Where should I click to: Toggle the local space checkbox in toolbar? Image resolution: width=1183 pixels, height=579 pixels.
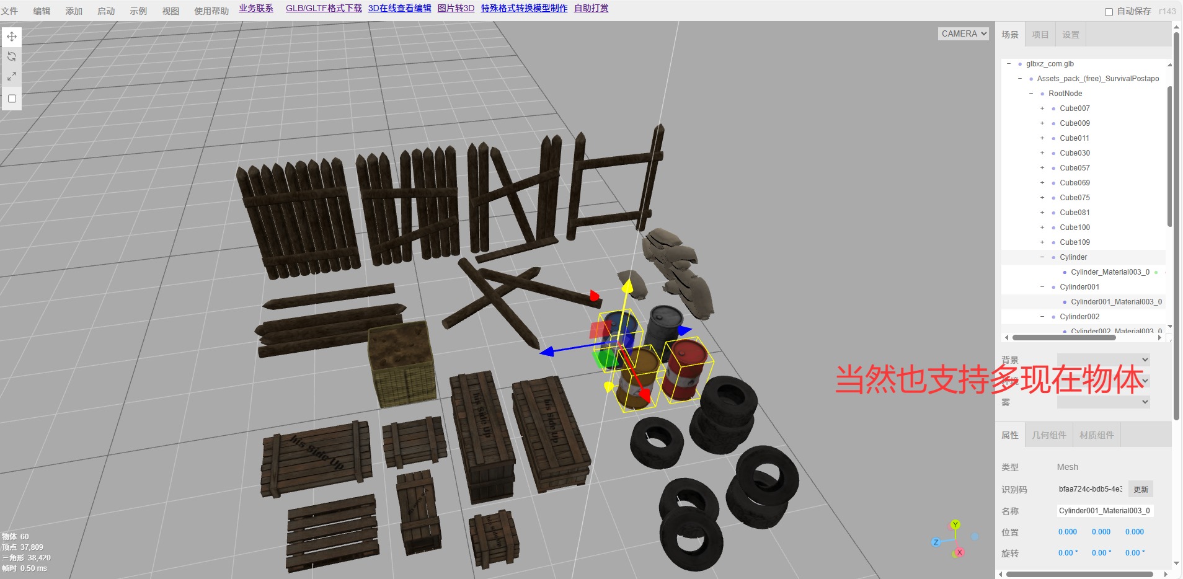[12, 99]
